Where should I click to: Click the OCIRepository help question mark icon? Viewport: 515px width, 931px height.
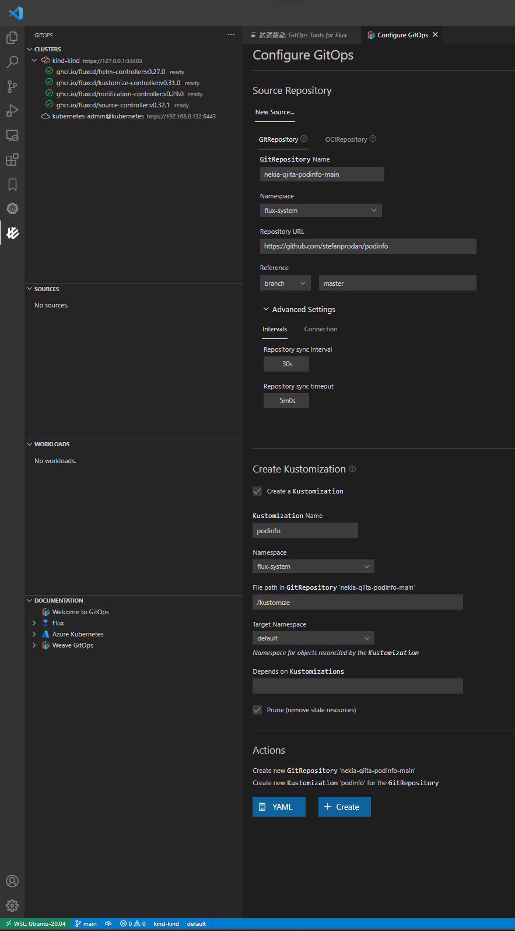373,139
